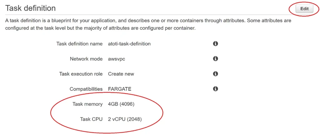Image resolution: width=320 pixels, height=138 pixels.
Task: View info icon next to Compatibilities
Action: point(215,89)
